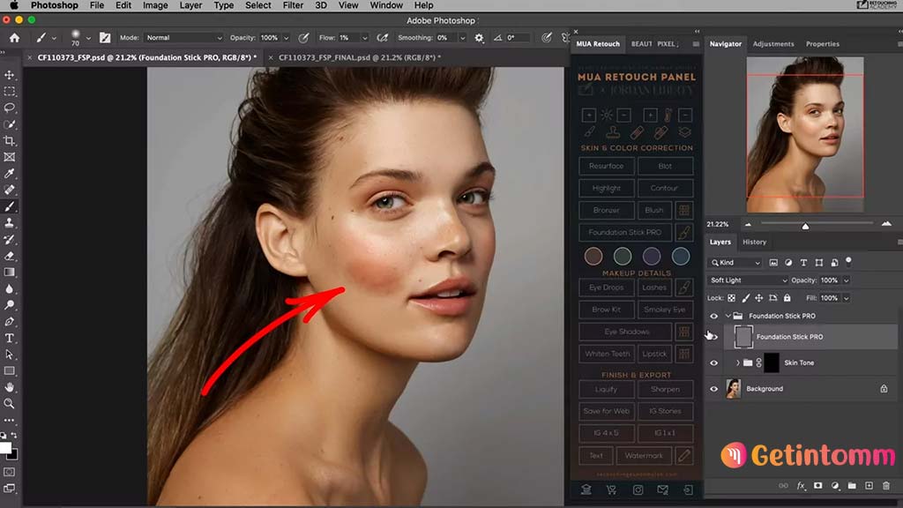This screenshot has width=903, height=508.
Task: Open the Layer menu
Action: point(190,5)
